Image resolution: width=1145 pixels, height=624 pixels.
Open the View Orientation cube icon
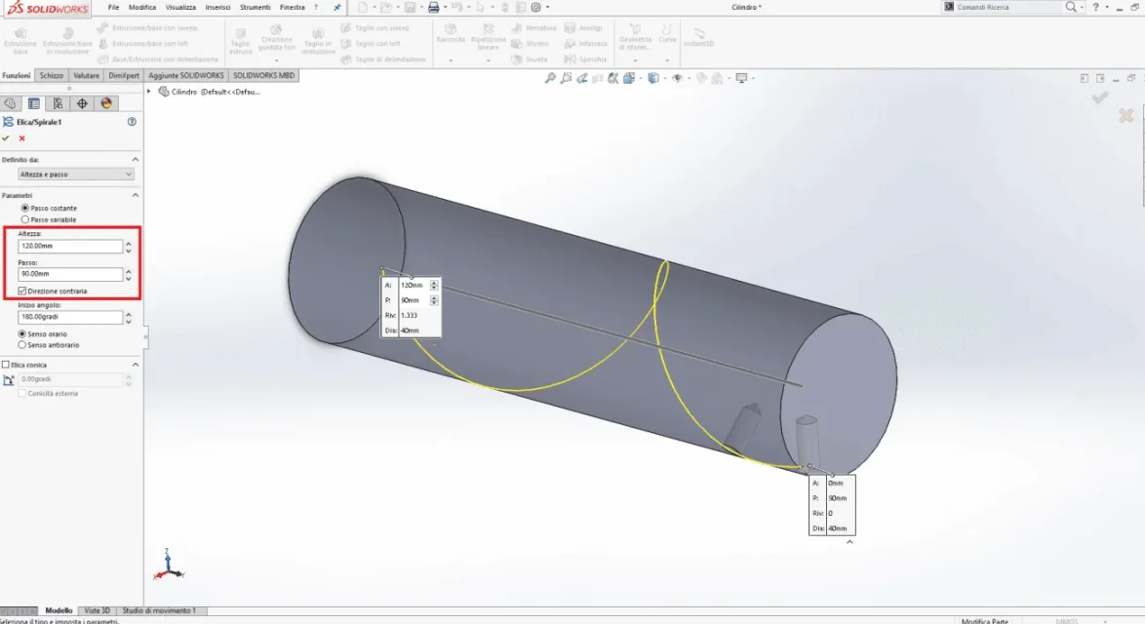pos(629,78)
